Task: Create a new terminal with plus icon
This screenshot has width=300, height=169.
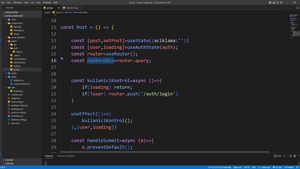Action: point(284,156)
